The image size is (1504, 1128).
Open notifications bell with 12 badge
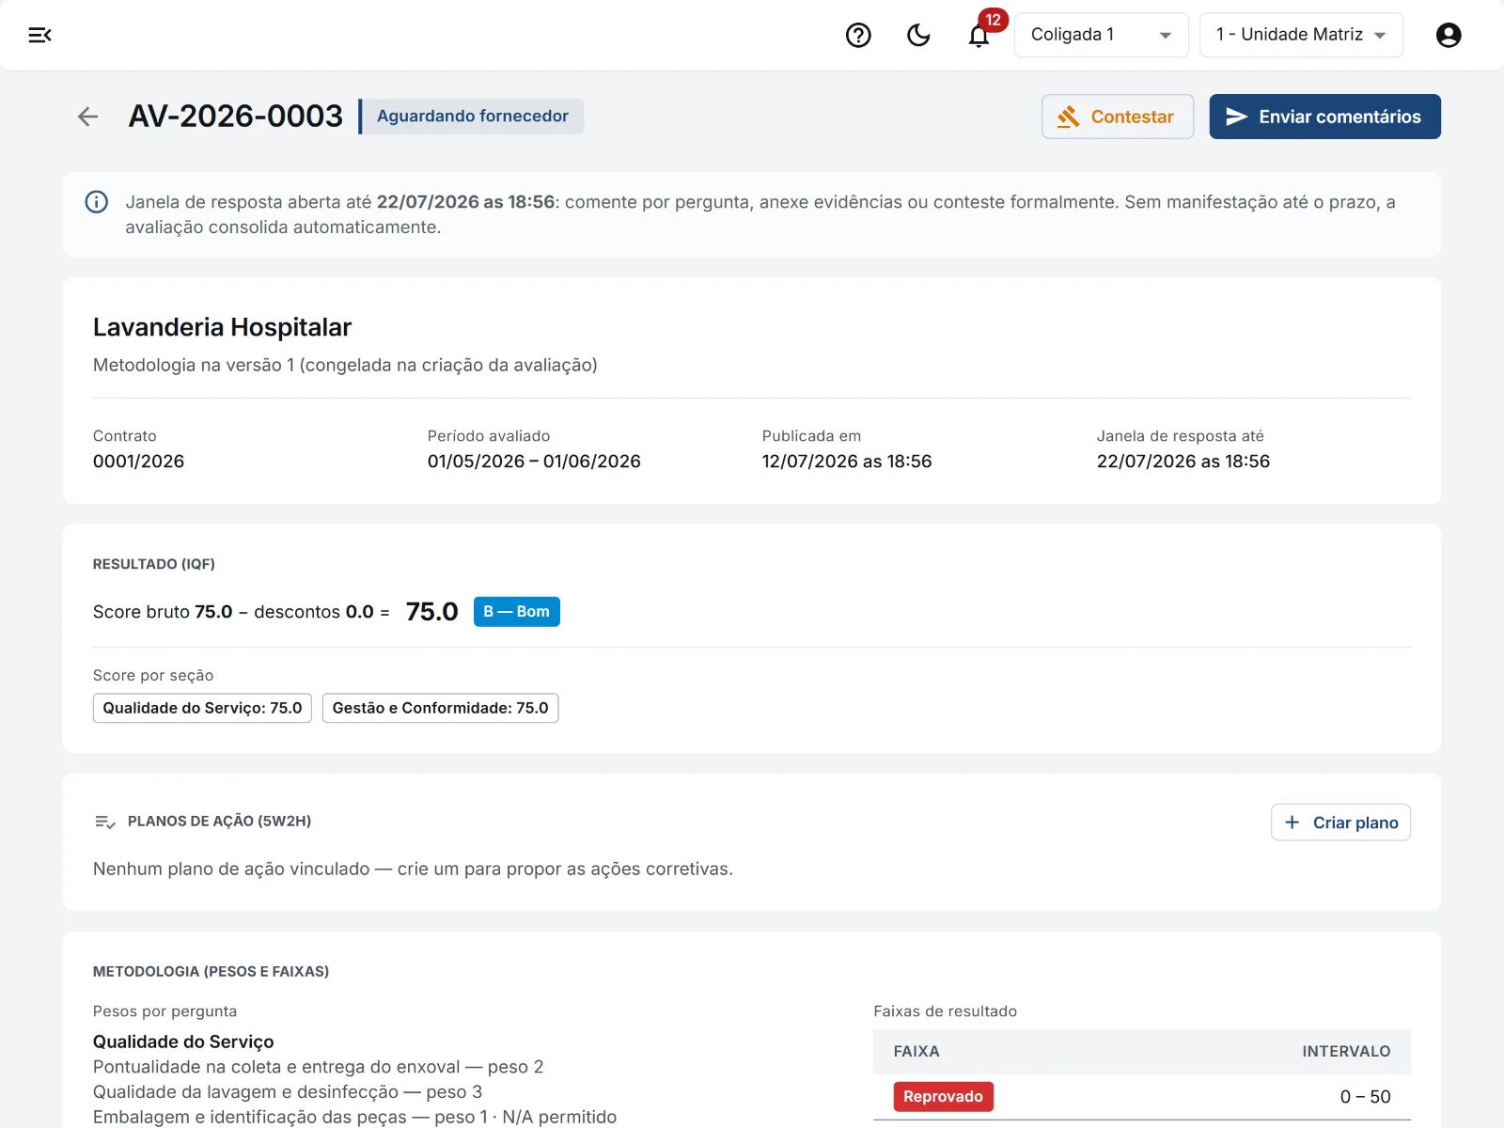[979, 35]
